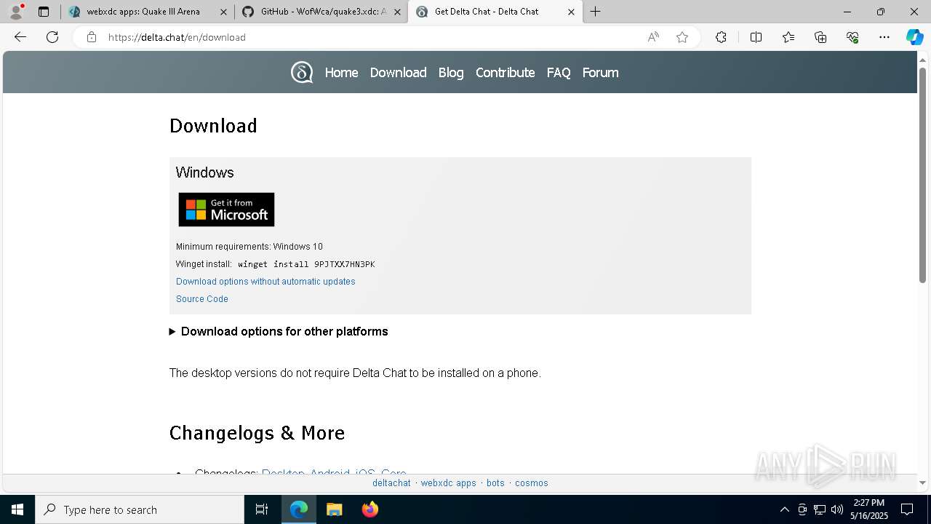Image resolution: width=931 pixels, height=524 pixels.
Task: Expand Download options for other platforms
Action: (279, 331)
